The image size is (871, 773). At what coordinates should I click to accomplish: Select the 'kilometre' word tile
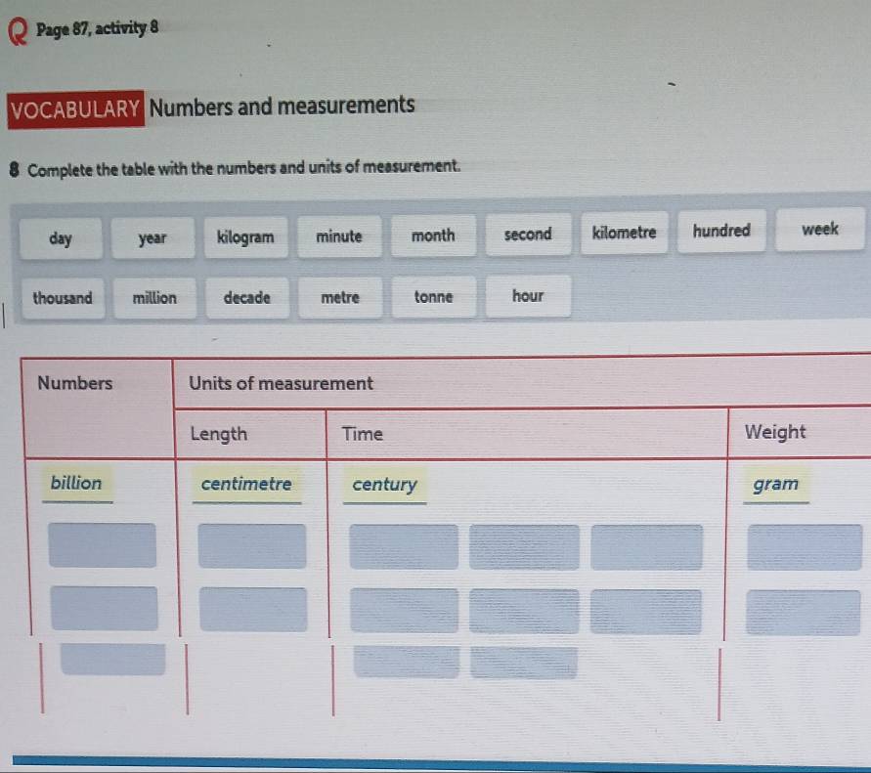tap(625, 233)
